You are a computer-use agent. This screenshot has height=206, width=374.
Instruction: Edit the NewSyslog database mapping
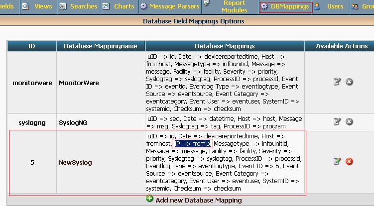click(x=337, y=161)
